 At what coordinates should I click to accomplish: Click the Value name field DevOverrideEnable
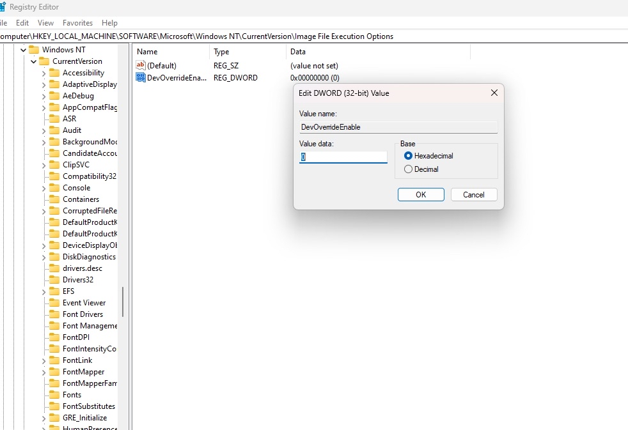pyautogui.click(x=398, y=127)
